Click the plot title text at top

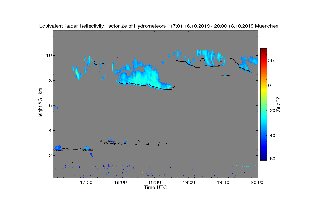[x=159, y=26]
